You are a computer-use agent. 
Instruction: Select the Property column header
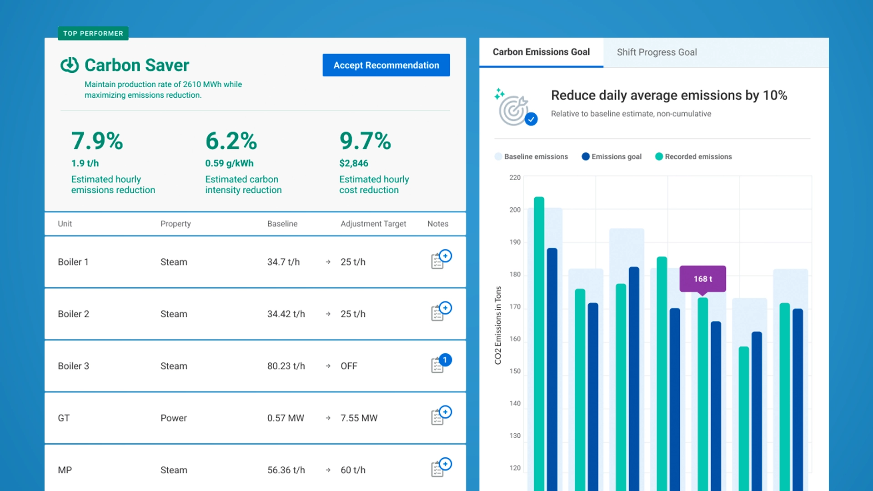click(x=176, y=224)
